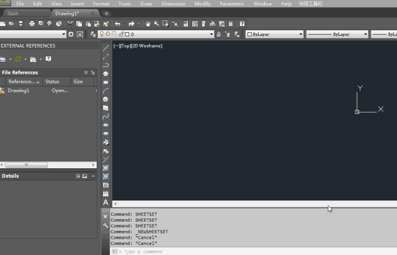Open the layer name dropdown
397x255 pixels.
[211, 35]
